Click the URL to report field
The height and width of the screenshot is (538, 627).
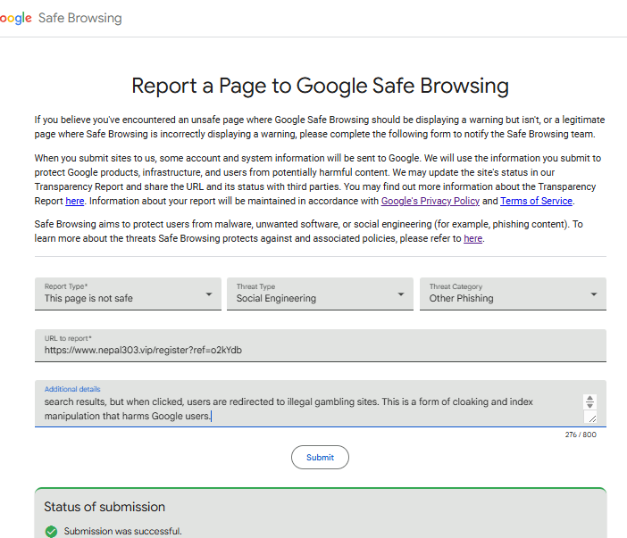click(321, 345)
